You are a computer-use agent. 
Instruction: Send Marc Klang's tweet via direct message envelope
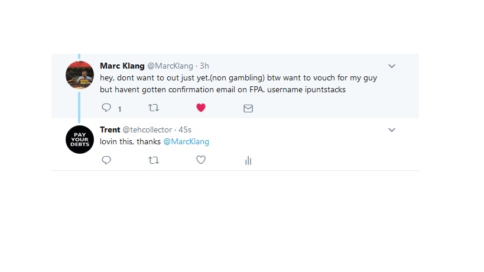tap(248, 108)
